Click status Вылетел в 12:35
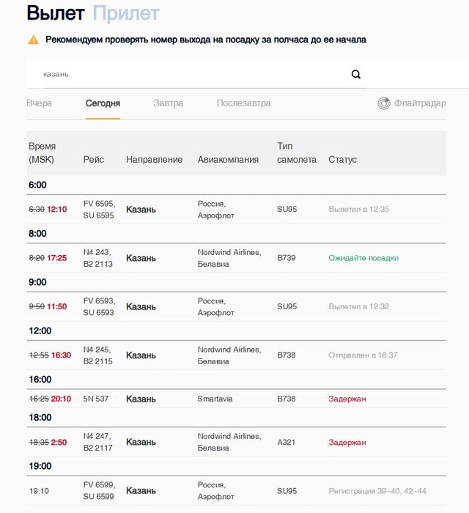 click(359, 209)
